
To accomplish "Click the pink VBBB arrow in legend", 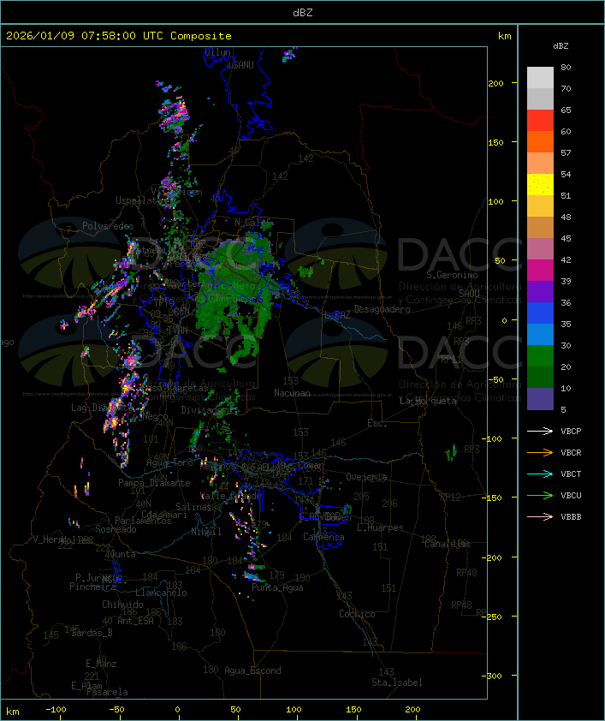I will [540, 516].
